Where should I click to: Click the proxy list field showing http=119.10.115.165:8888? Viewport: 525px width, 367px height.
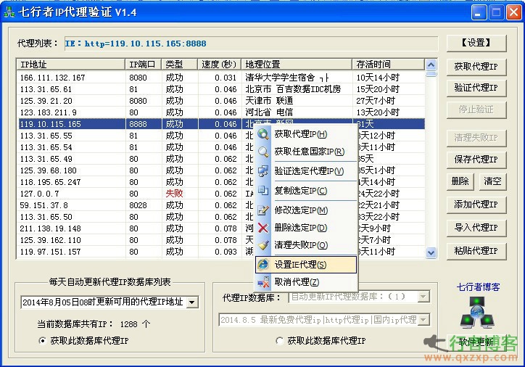pyautogui.click(x=251, y=44)
